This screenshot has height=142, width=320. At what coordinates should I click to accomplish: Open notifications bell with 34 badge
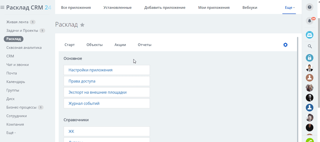coord(310,21)
